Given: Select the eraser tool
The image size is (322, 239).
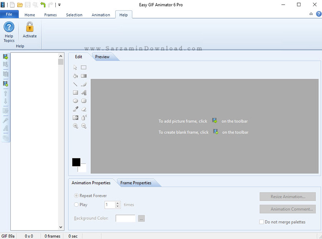Looking at the screenshot, I should coord(84,109).
